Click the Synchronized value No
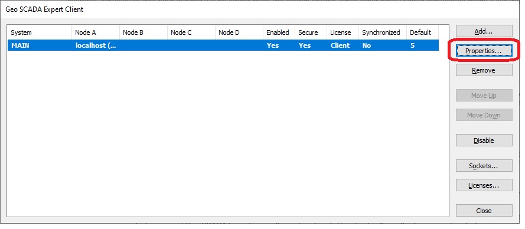This screenshot has height=229, width=525. 367,45
